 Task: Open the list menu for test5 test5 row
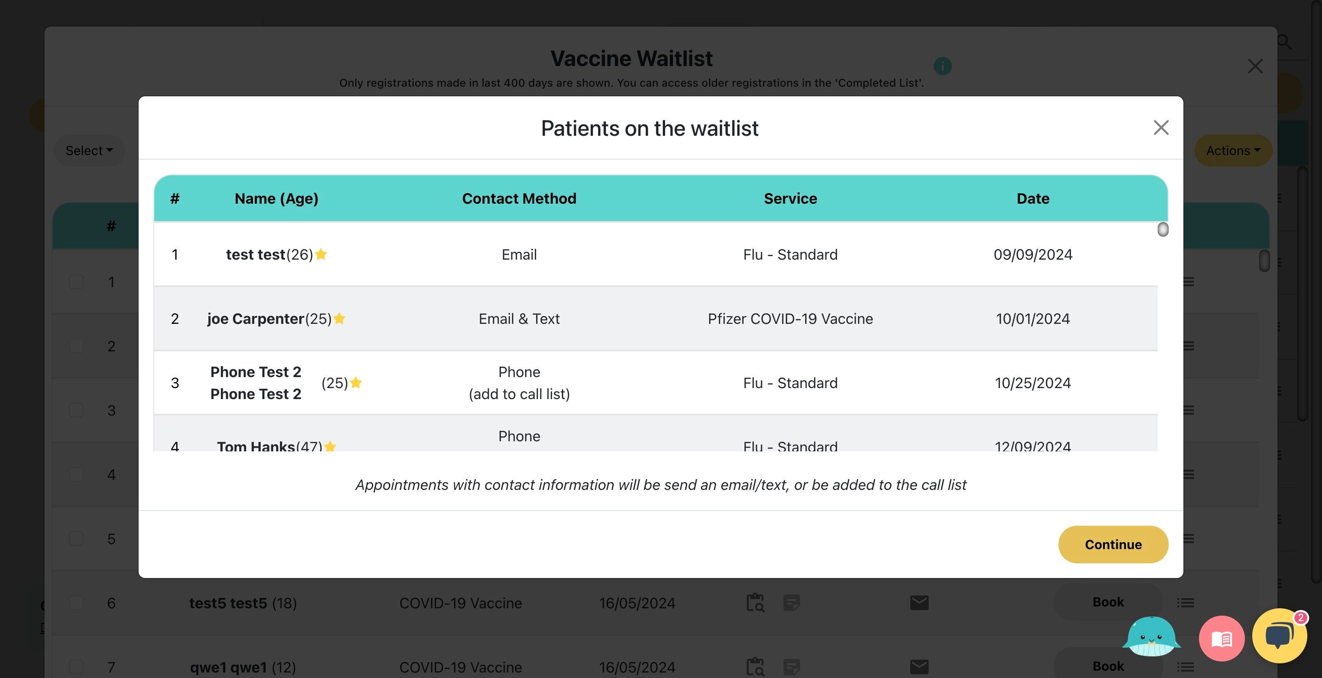pos(1186,603)
